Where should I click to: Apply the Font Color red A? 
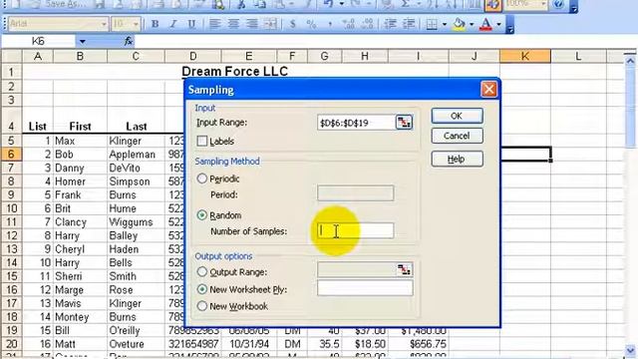pos(485,24)
